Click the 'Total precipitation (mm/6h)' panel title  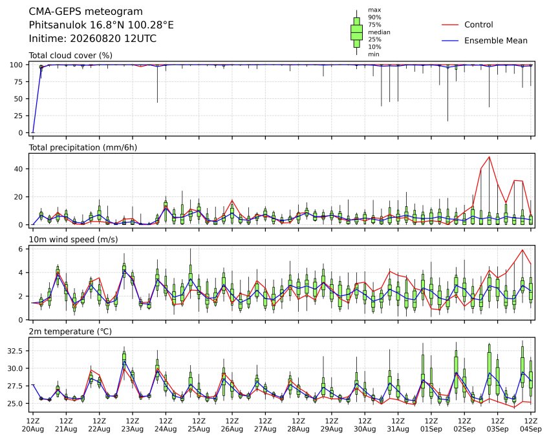pos(83,147)
